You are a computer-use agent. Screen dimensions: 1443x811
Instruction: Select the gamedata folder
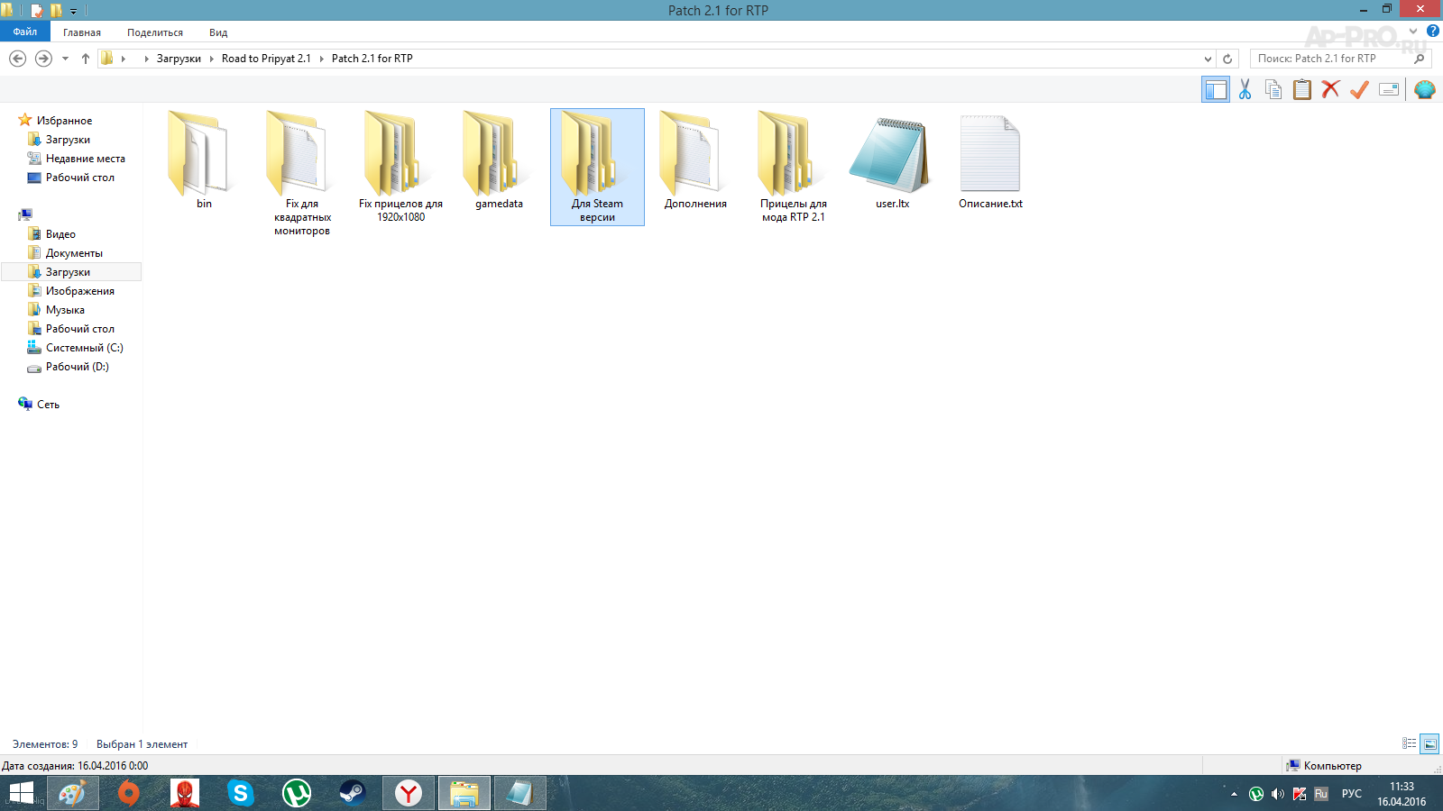tap(499, 160)
